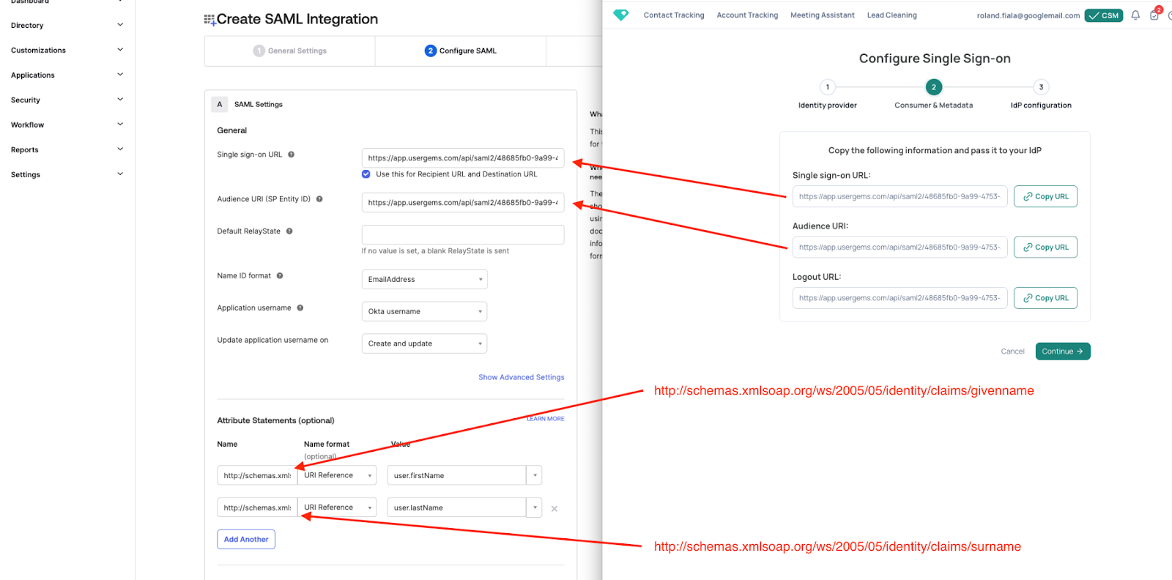Click the Identity provider step 1 circle
Image resolution: width=1172 pixels, height=580 pixels.
(x=828, y=87)
